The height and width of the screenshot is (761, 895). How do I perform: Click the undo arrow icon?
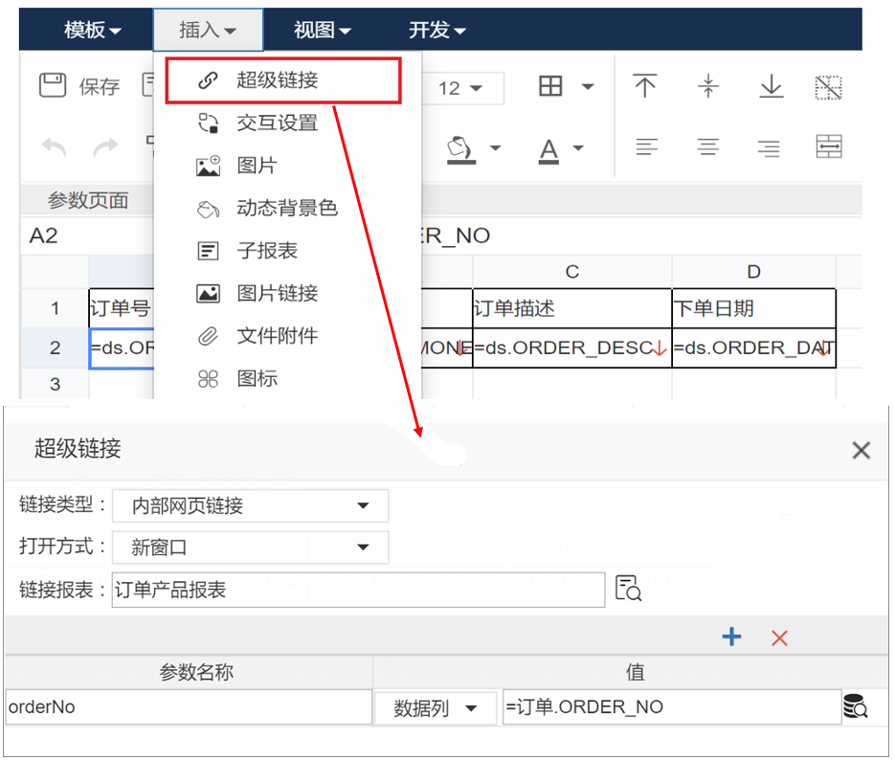pos(54,147)
